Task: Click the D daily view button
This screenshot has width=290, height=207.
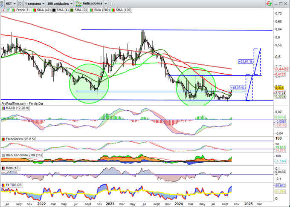Action: coord(20,3)
